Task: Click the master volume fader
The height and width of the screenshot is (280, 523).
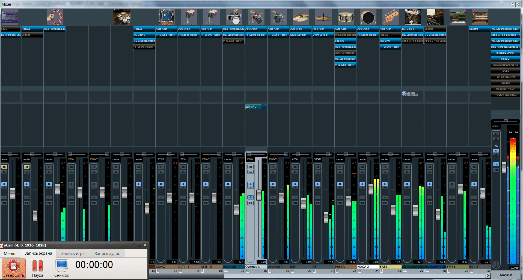Action: 504,168
